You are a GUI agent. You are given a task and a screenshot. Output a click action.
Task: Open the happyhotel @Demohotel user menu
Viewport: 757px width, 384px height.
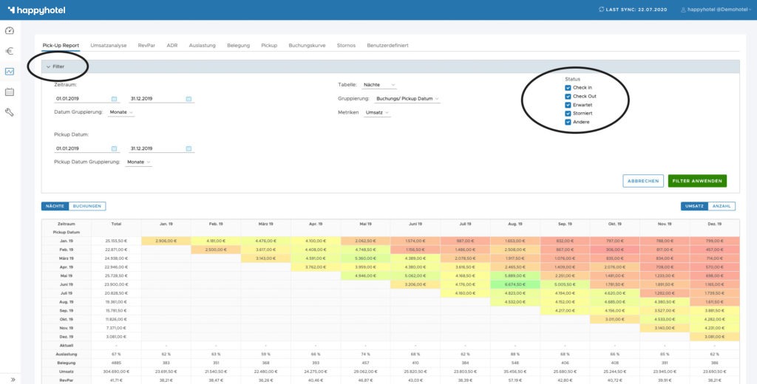[716, 10]
